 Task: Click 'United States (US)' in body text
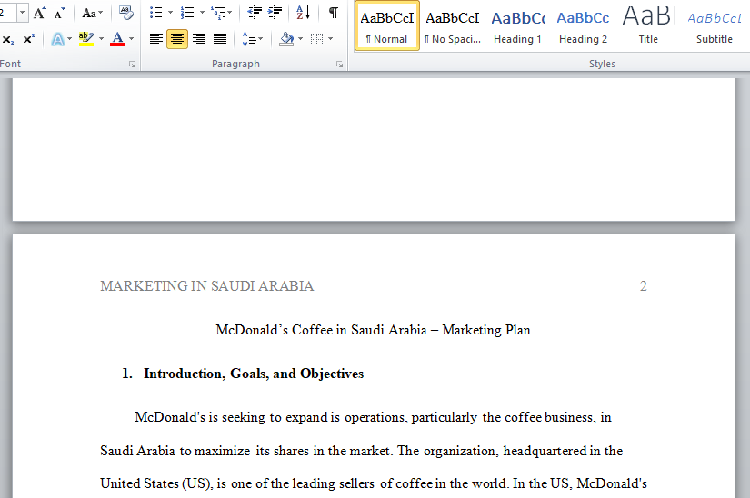pos(155,483)
